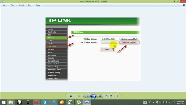Open the orange ball app in taskbar

coord(62,102)
